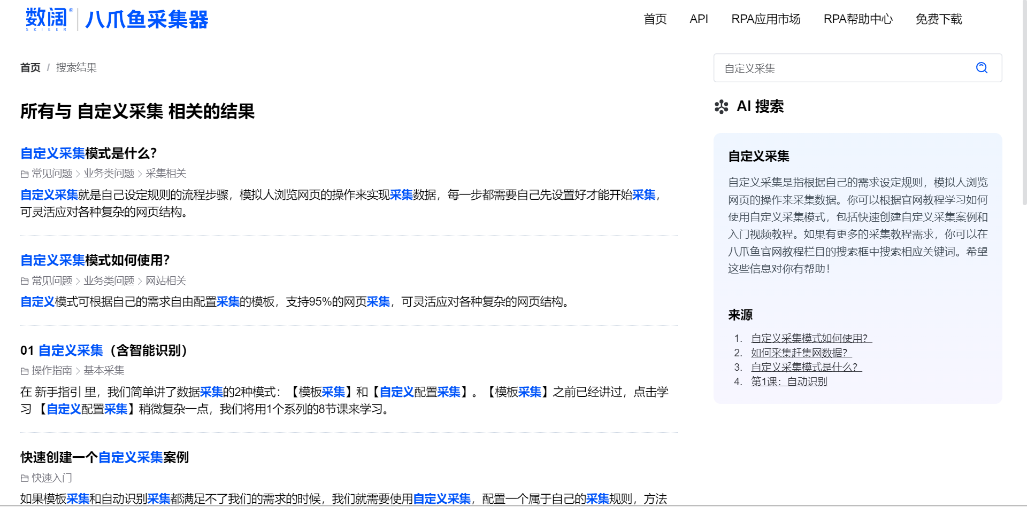
Task: Click the 首页 breadcrumb link
Action: (30, 68)
